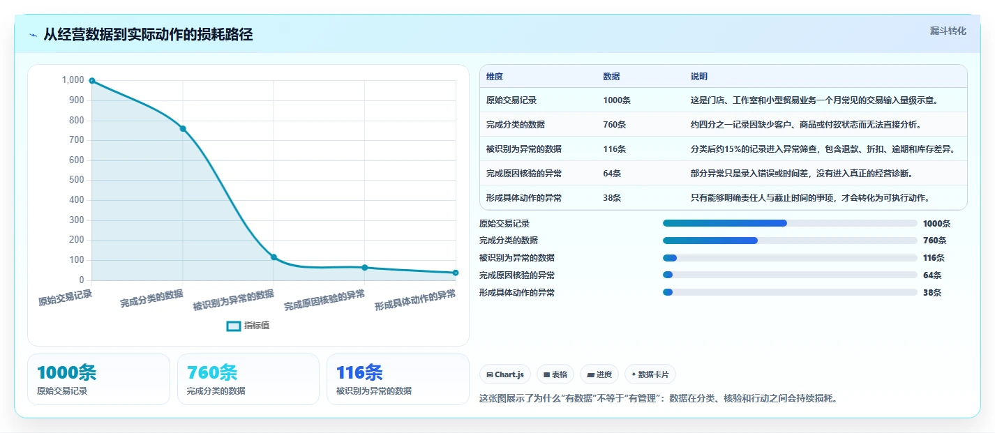The width and height of the screenshot is (995, 433).
Task: Click the 38条 table cell
Action: pos(612,198)
